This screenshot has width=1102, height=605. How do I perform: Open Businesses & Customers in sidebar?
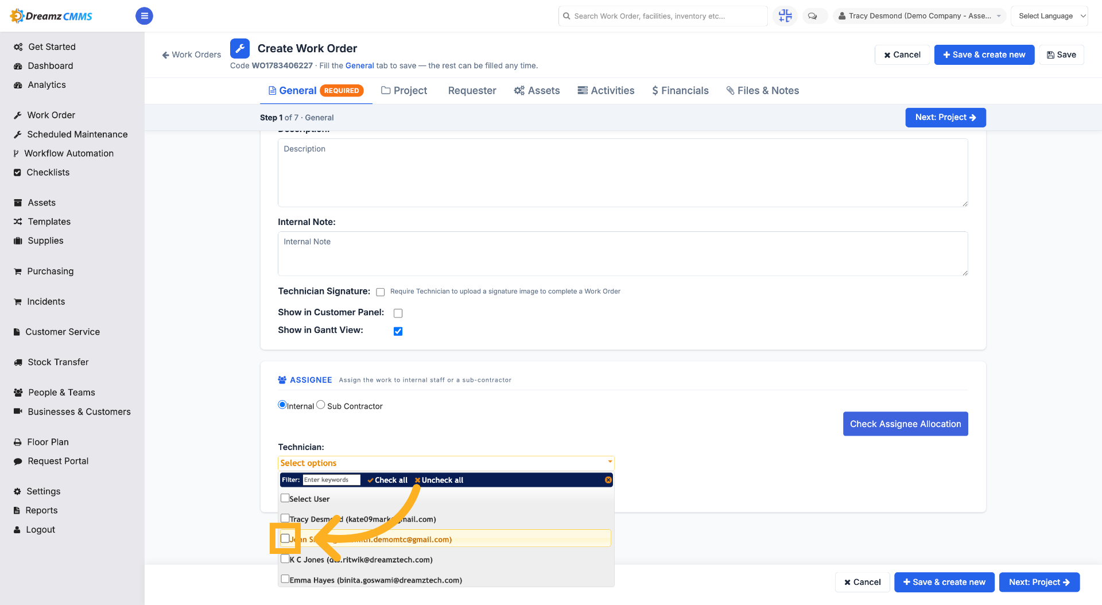pyautogui.click(x=79, y=412)
